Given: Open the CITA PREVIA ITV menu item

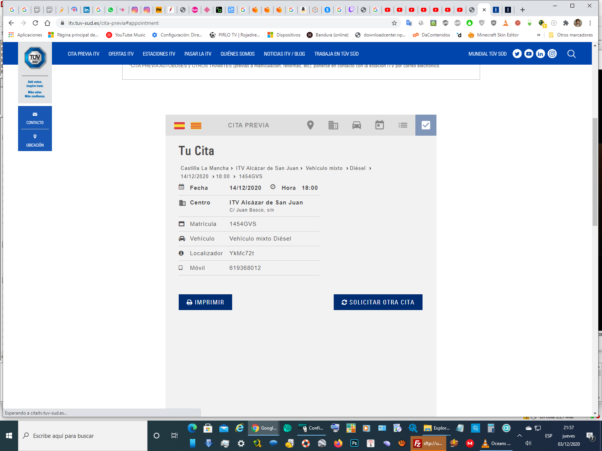Looking at the screenshot, I should 84,54.
